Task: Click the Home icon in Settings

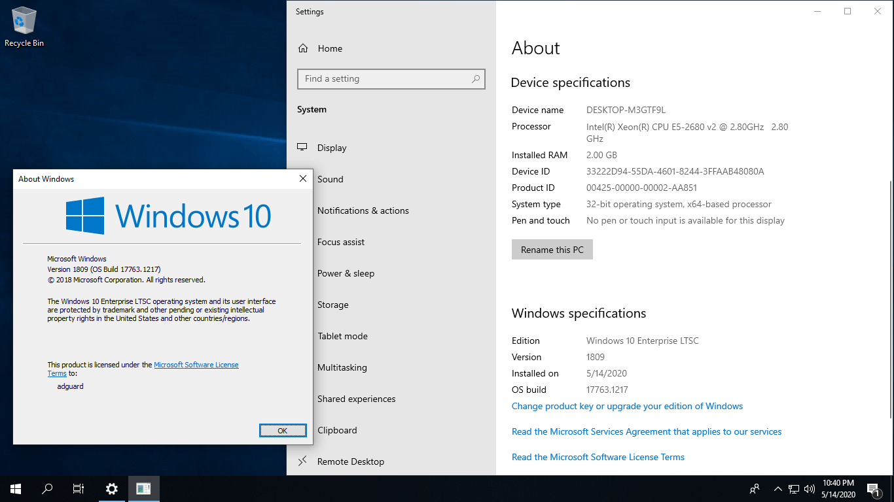Action: coord(303,48)
